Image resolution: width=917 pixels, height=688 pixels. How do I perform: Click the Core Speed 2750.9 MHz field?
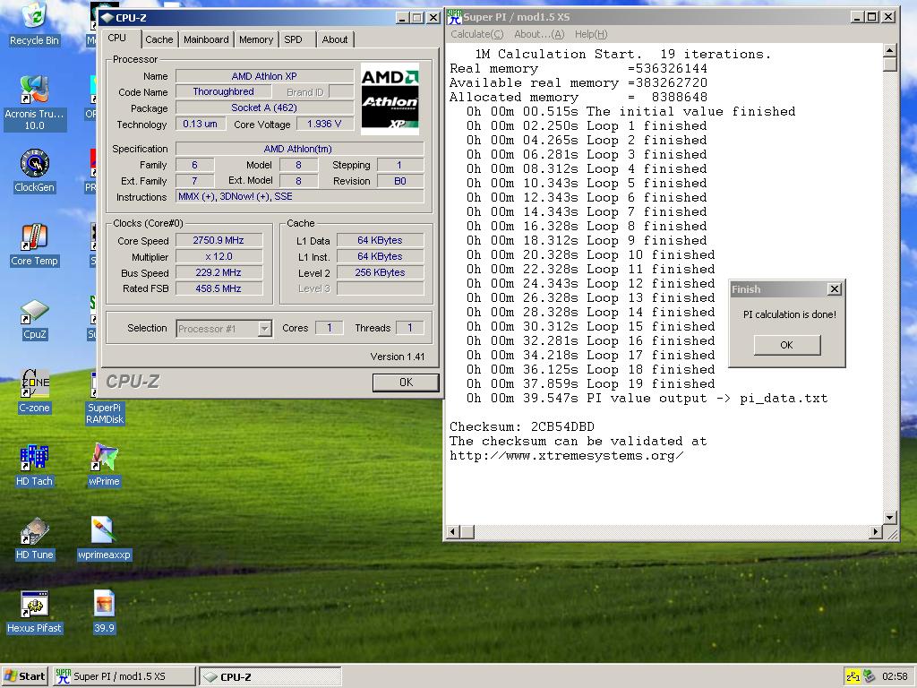click(x=219, y=240)
